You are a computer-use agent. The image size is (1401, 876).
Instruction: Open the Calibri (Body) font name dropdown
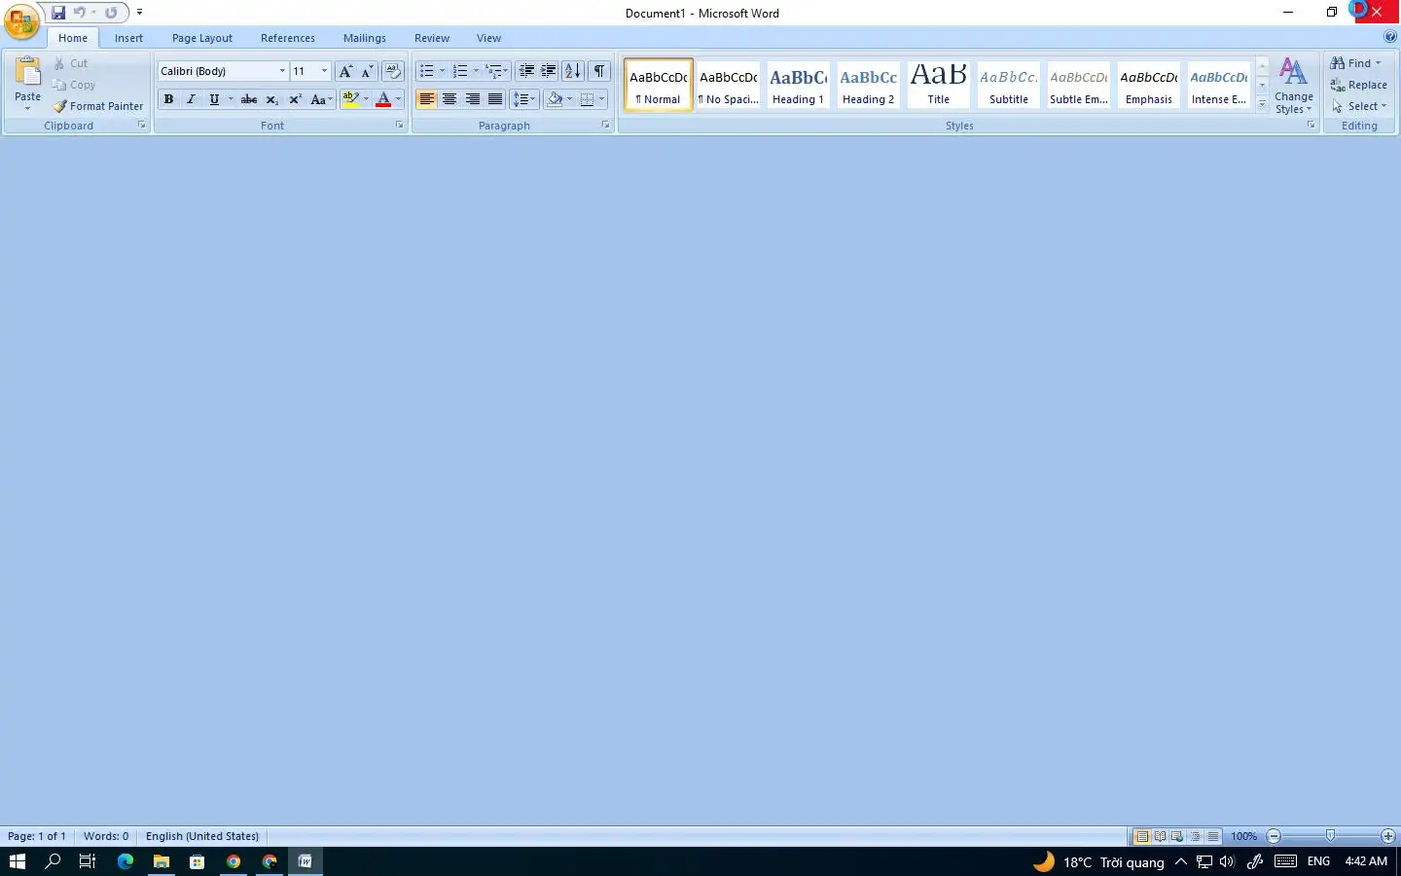tap(282, 71)
